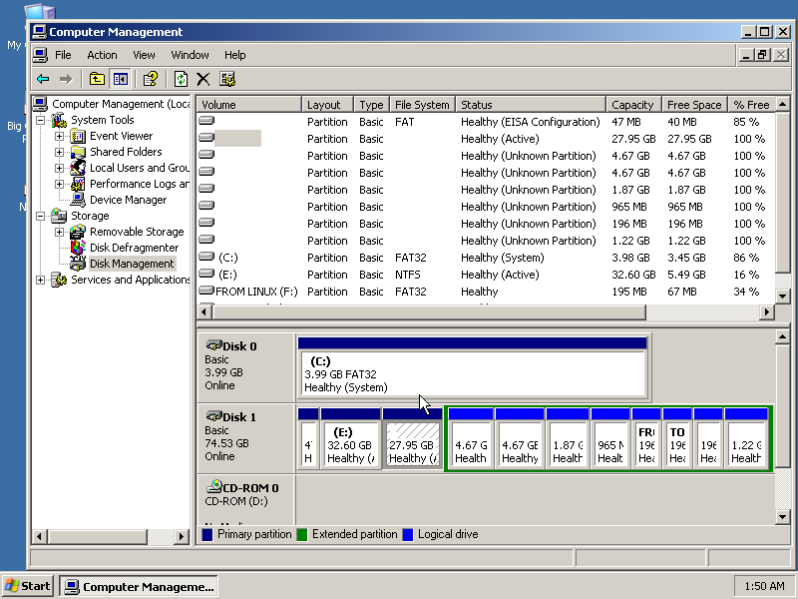Select the Performance Logs tree icon

pyautogui.click(x=78, y=184)
